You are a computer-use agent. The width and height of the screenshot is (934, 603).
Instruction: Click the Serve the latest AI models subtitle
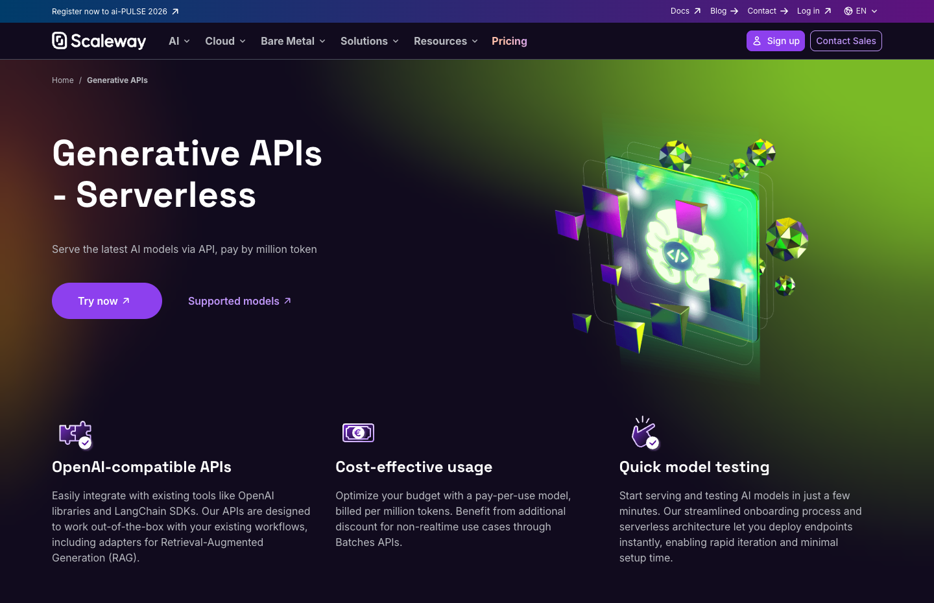pos(184,249)
